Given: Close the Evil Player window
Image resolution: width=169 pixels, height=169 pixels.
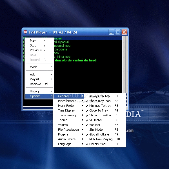Looking at the screenshot, I should coord(124,32).
